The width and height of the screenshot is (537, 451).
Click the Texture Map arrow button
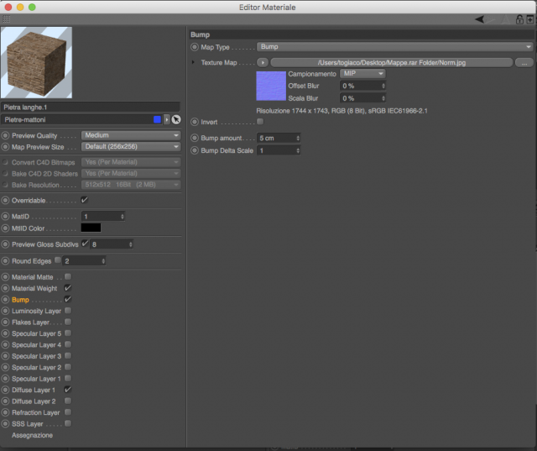(263, 63)
